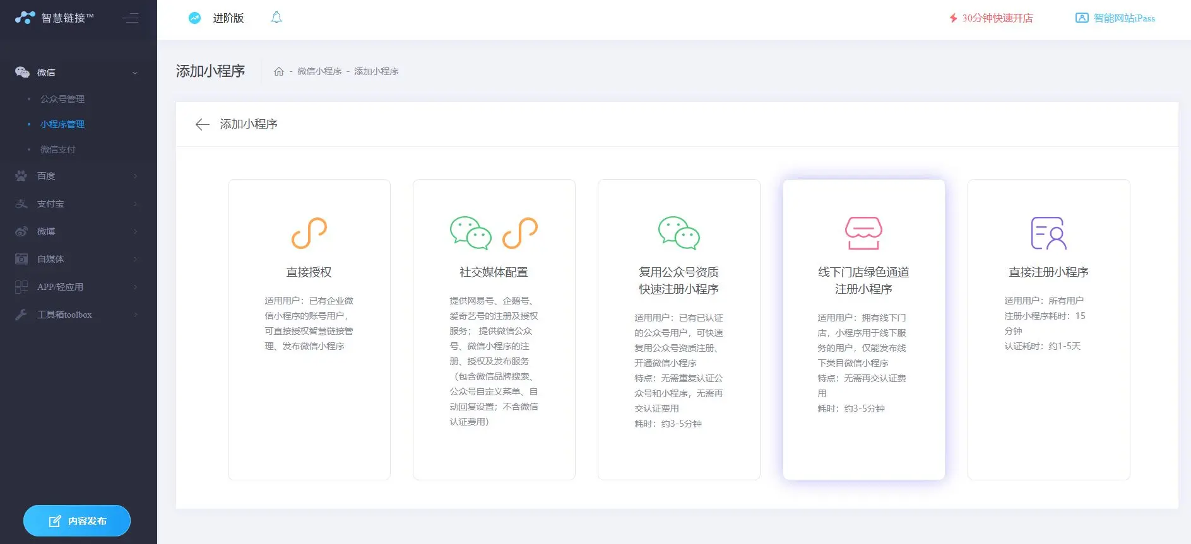Screen dimensions: 1191x544
Task: Click the WeChat icon on 复用公众号资质 card
Action: (678, 233)
